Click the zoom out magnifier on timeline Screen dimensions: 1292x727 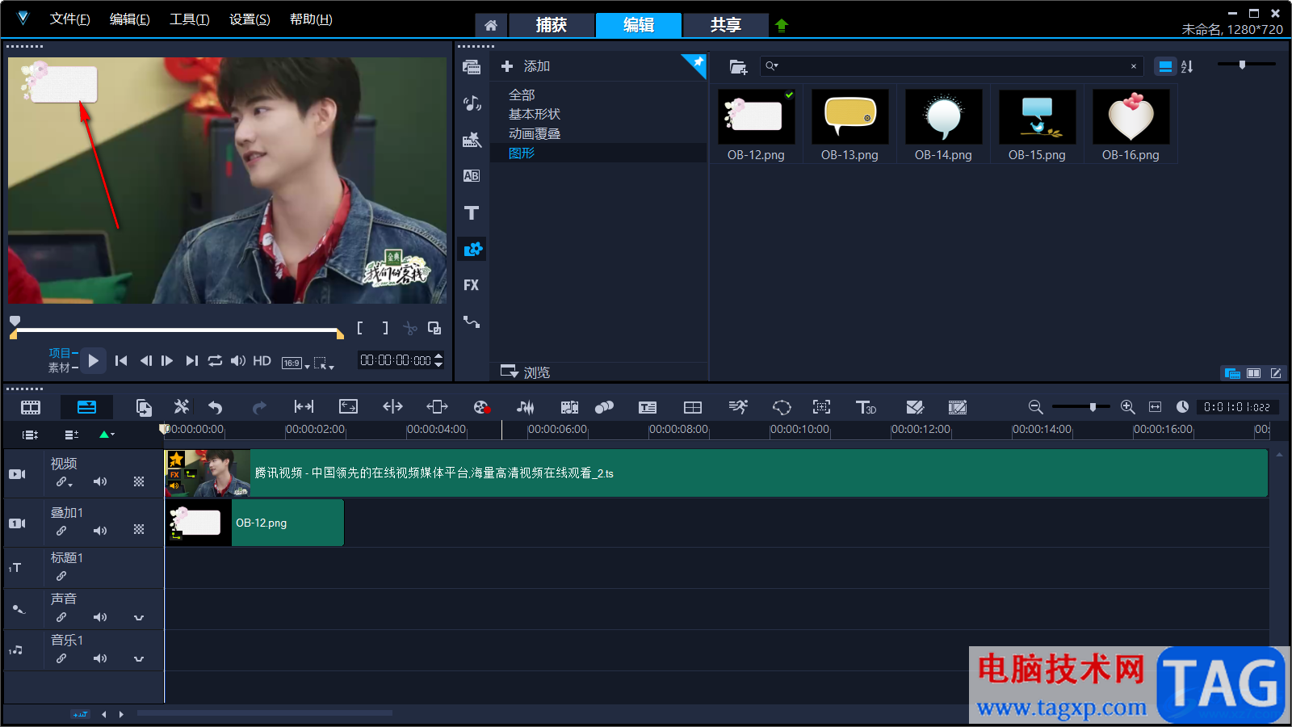tap(1035, 407)
